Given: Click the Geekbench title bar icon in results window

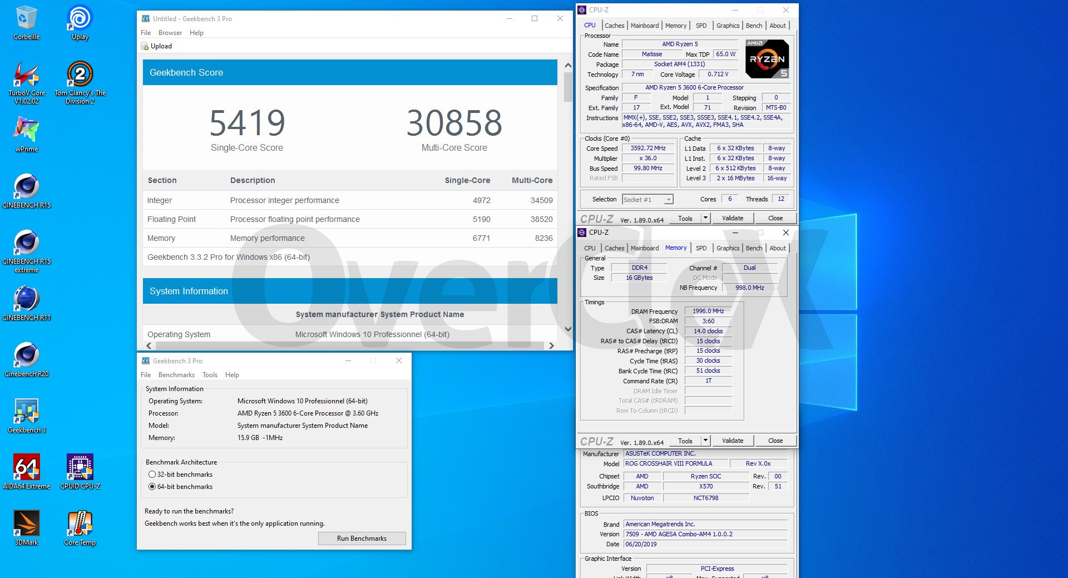Looking at the screenshot, I should coord(146,18).
